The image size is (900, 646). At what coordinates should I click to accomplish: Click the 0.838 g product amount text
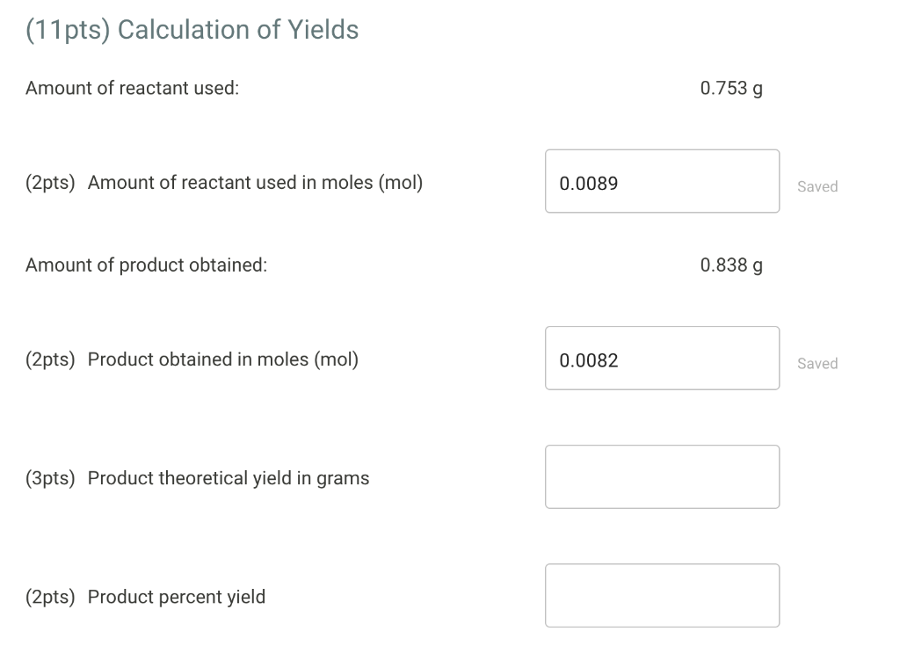tap(731, 265)
